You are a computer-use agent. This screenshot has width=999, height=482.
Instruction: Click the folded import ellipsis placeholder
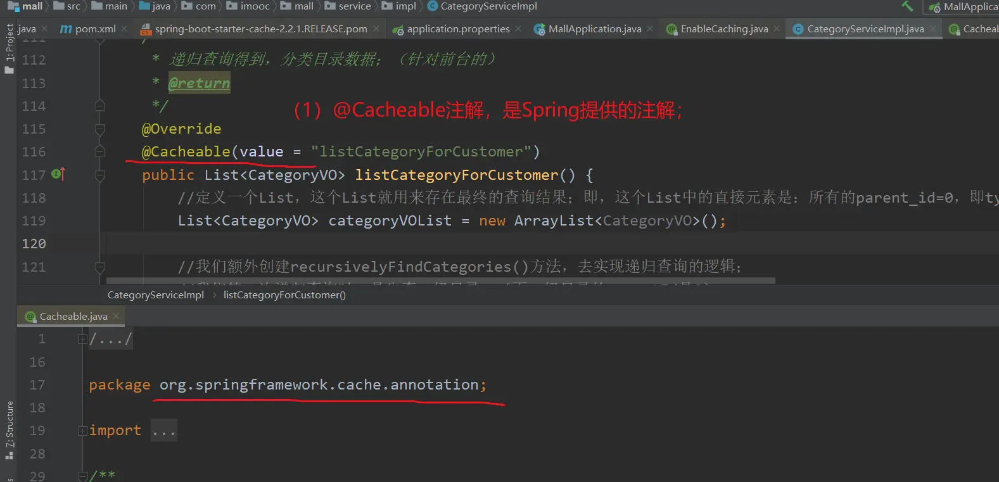coord(164,431)
